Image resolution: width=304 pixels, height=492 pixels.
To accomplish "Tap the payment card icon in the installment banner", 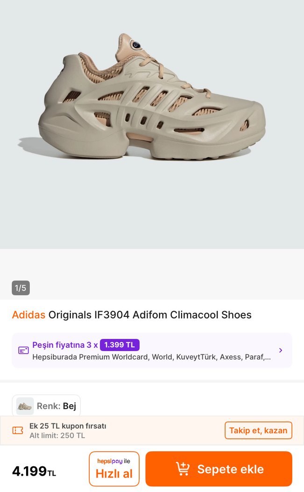I will click(x=23, y=350).
